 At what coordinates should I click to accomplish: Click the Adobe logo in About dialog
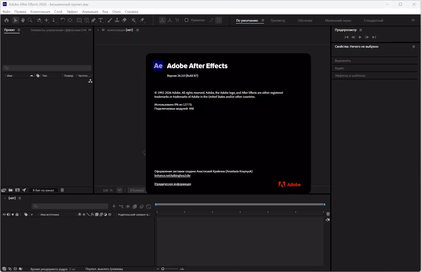pyautogui.click(x=289, y=185)
